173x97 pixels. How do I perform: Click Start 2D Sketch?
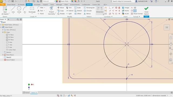(x=5, y=11)
